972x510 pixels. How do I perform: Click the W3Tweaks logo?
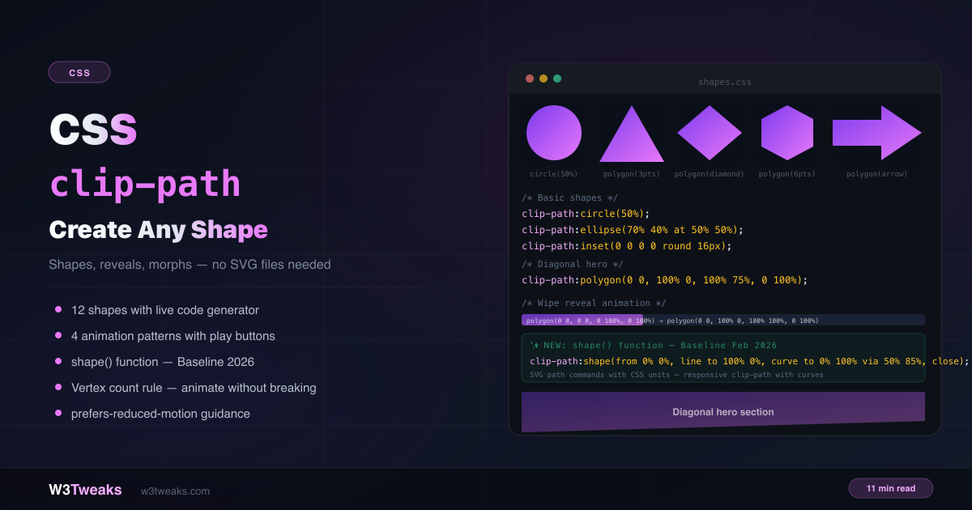tap(85, 490)
